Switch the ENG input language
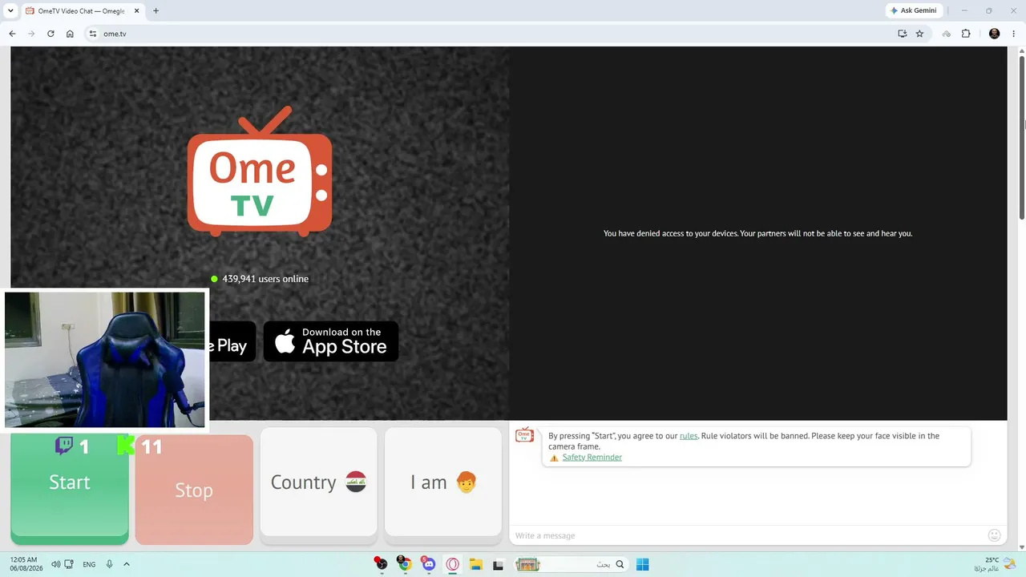This screenshot has width=1026, height=577. [x=89, y=564]
